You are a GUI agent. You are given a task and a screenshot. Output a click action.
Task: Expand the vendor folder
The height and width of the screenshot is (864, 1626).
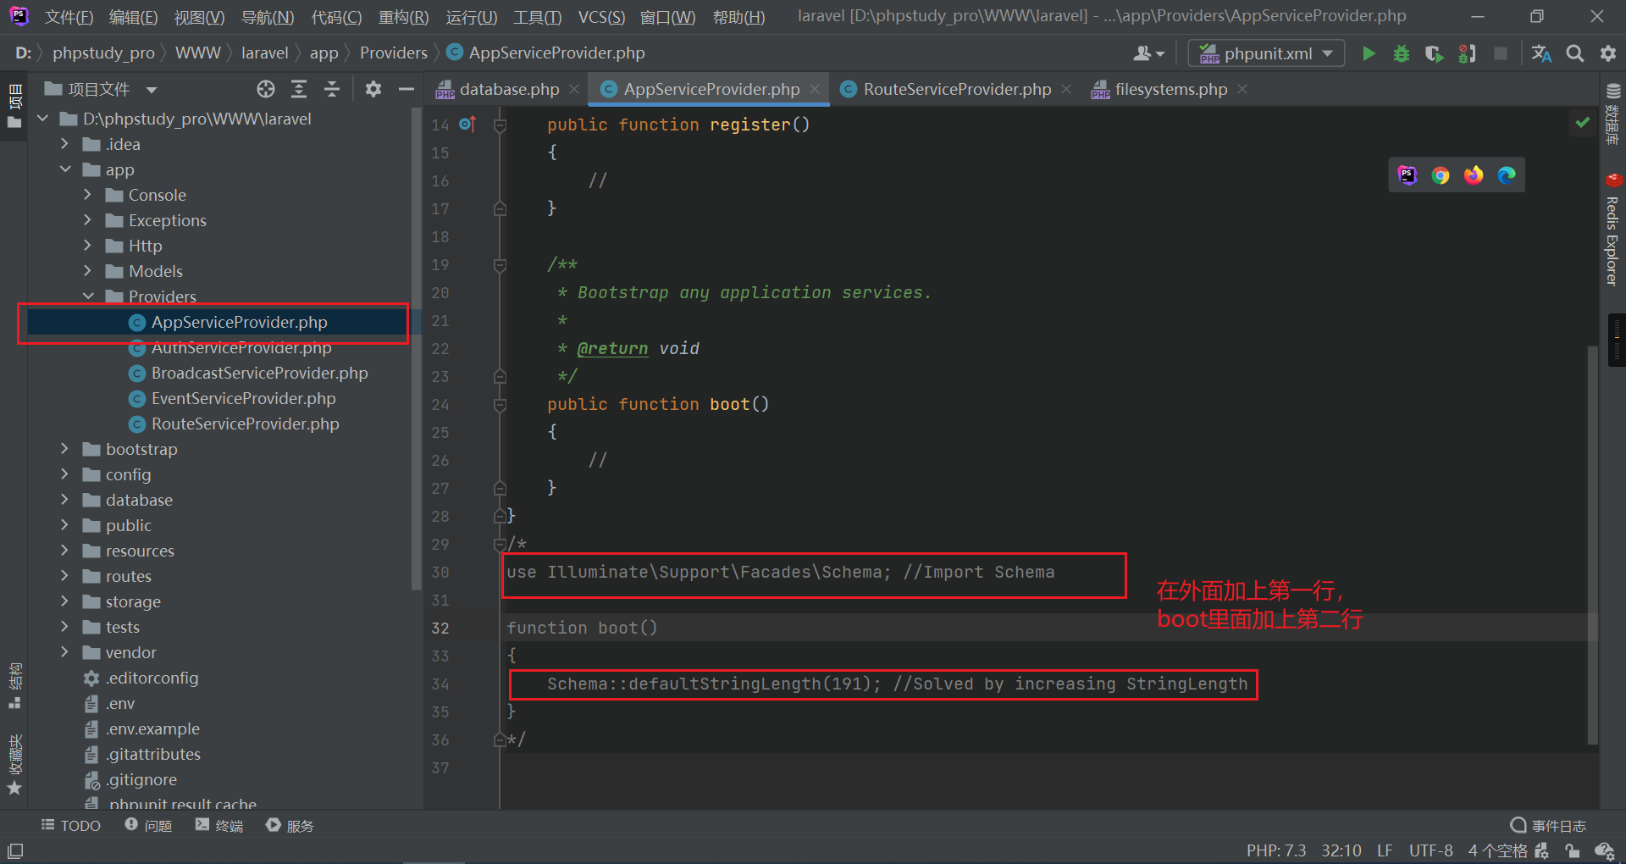point(65,652)
